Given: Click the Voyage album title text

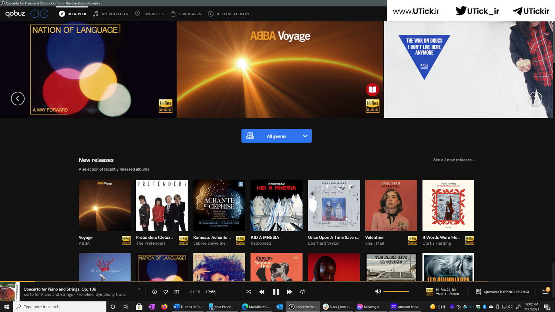Looking at the screenshot, I should pyautogui.click(x=85, y=237).
